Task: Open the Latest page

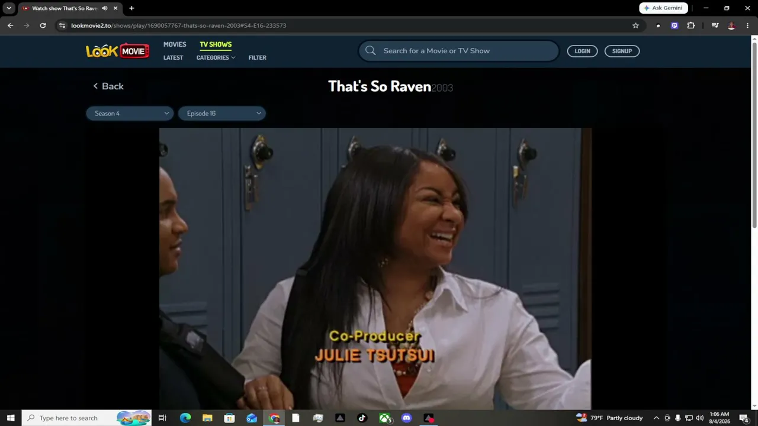Action: pos(173,57)
